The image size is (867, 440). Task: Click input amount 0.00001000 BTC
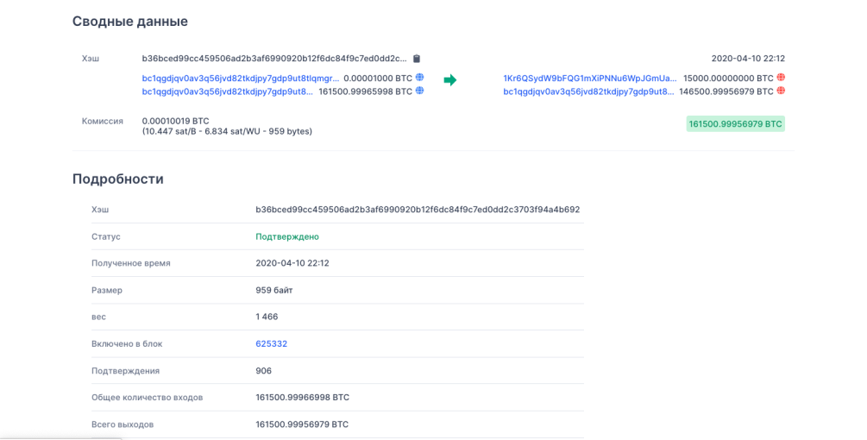[x=378, y=79]
